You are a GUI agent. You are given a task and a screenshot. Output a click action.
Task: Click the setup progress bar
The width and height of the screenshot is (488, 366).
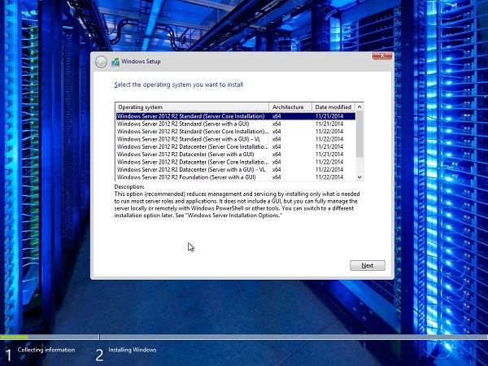(x=244, y=337)
